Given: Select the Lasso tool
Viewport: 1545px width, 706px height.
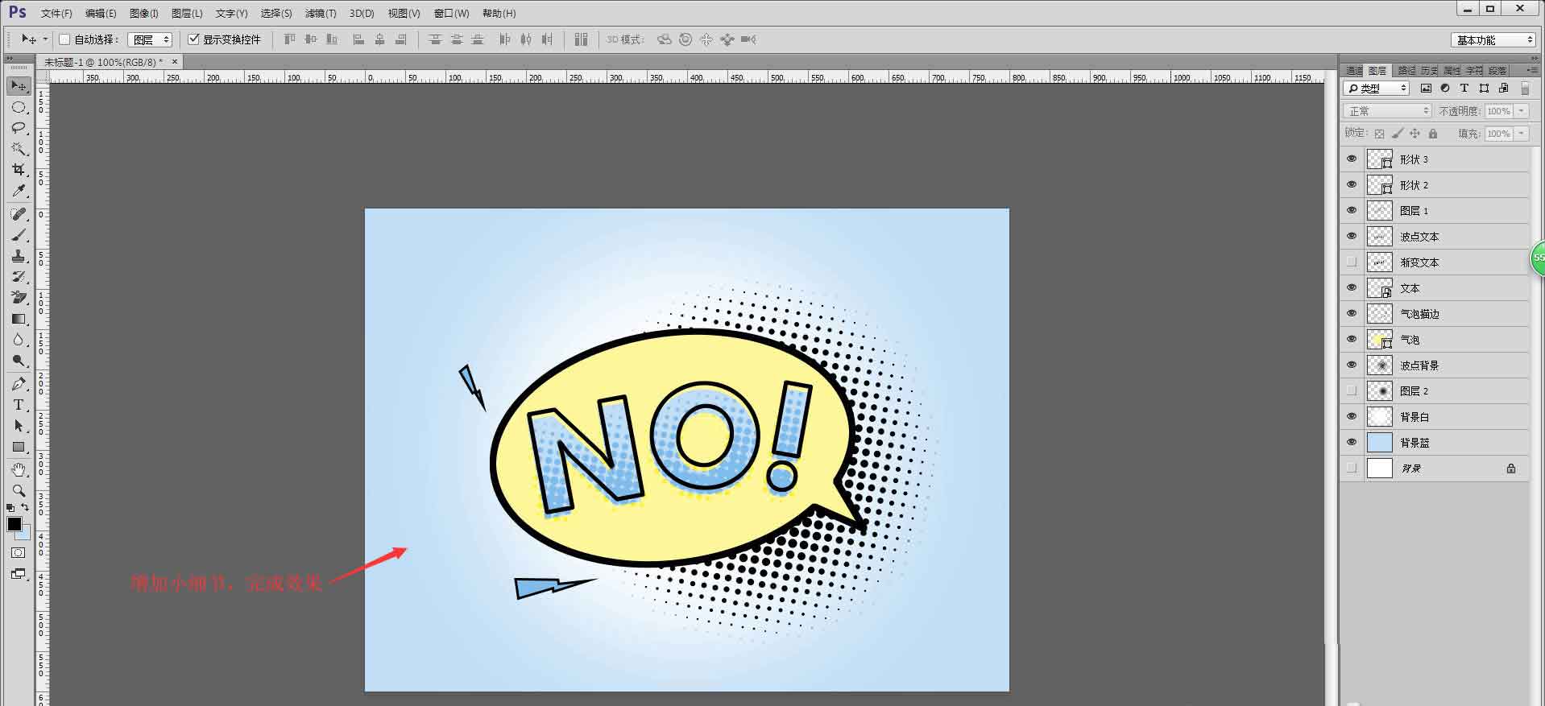Looking at the screenshot, I should click(x=19, y=128).
